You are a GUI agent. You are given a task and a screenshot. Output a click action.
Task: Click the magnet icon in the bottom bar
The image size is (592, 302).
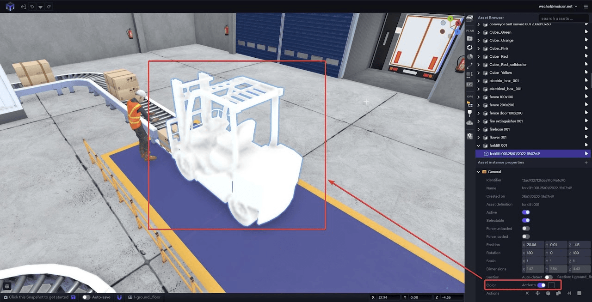(119, 298)
